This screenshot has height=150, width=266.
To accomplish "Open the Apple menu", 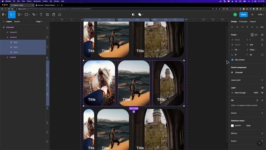I will click(x=2, y=1).
